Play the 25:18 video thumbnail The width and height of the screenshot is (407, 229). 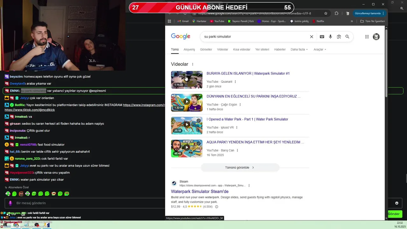pos(187,125)
